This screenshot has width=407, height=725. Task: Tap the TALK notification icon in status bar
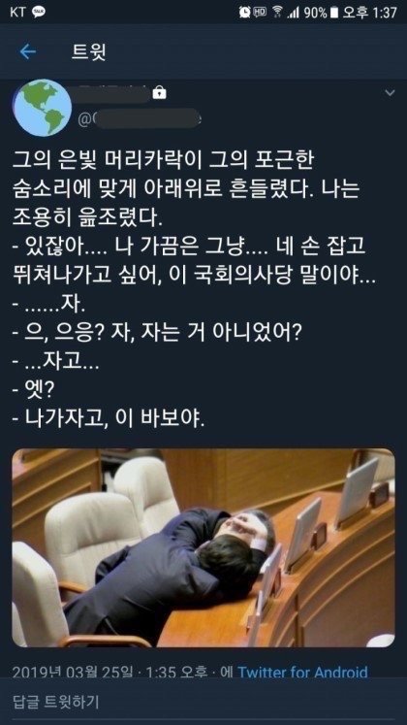pyautogui.click(x=39, y=13)
